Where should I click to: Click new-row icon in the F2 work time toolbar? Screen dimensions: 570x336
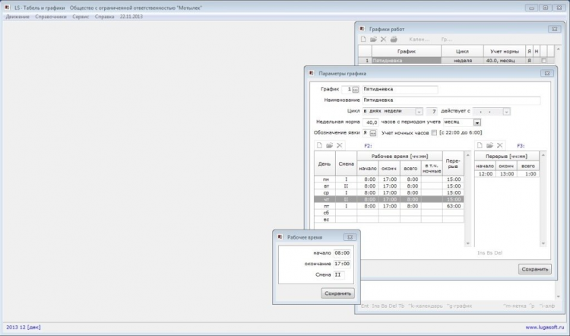(x=319, y=145)
